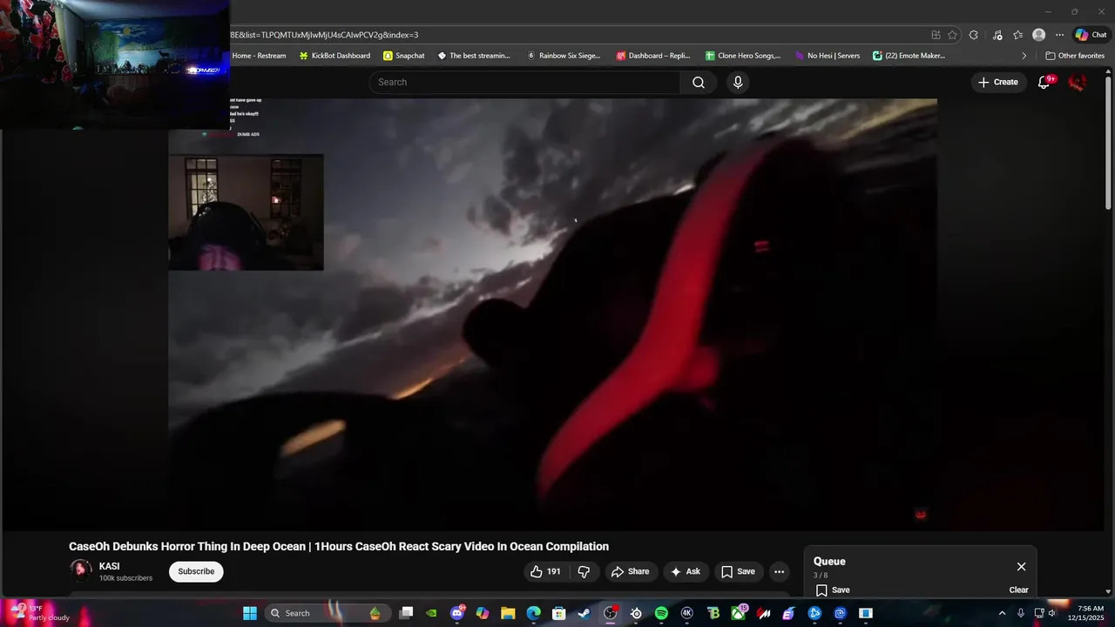Open OBS Studio from the taskbar

[x=610, y=613]
